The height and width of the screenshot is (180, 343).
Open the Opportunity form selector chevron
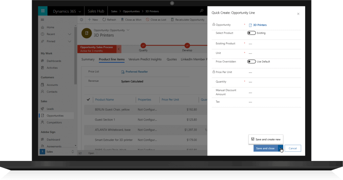(128, 30)
